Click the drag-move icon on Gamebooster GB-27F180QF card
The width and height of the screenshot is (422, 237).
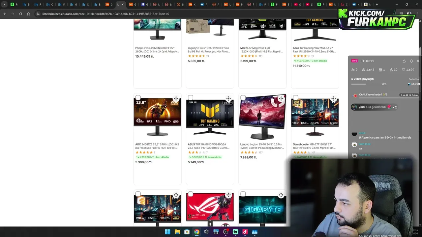coord(334,99)
